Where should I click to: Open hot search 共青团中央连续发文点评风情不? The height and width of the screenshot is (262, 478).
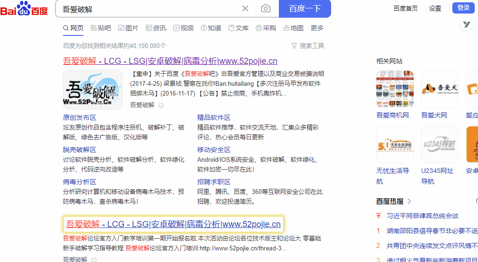[x=432, y=246]
